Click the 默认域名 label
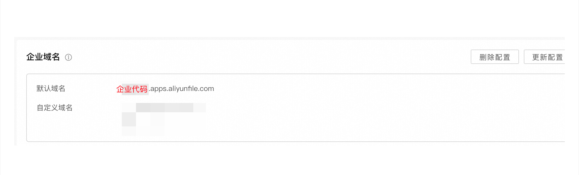This screenshot has height=175, width=579. pos(51,89)
